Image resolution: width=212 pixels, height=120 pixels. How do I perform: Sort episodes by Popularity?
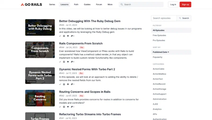157,57
